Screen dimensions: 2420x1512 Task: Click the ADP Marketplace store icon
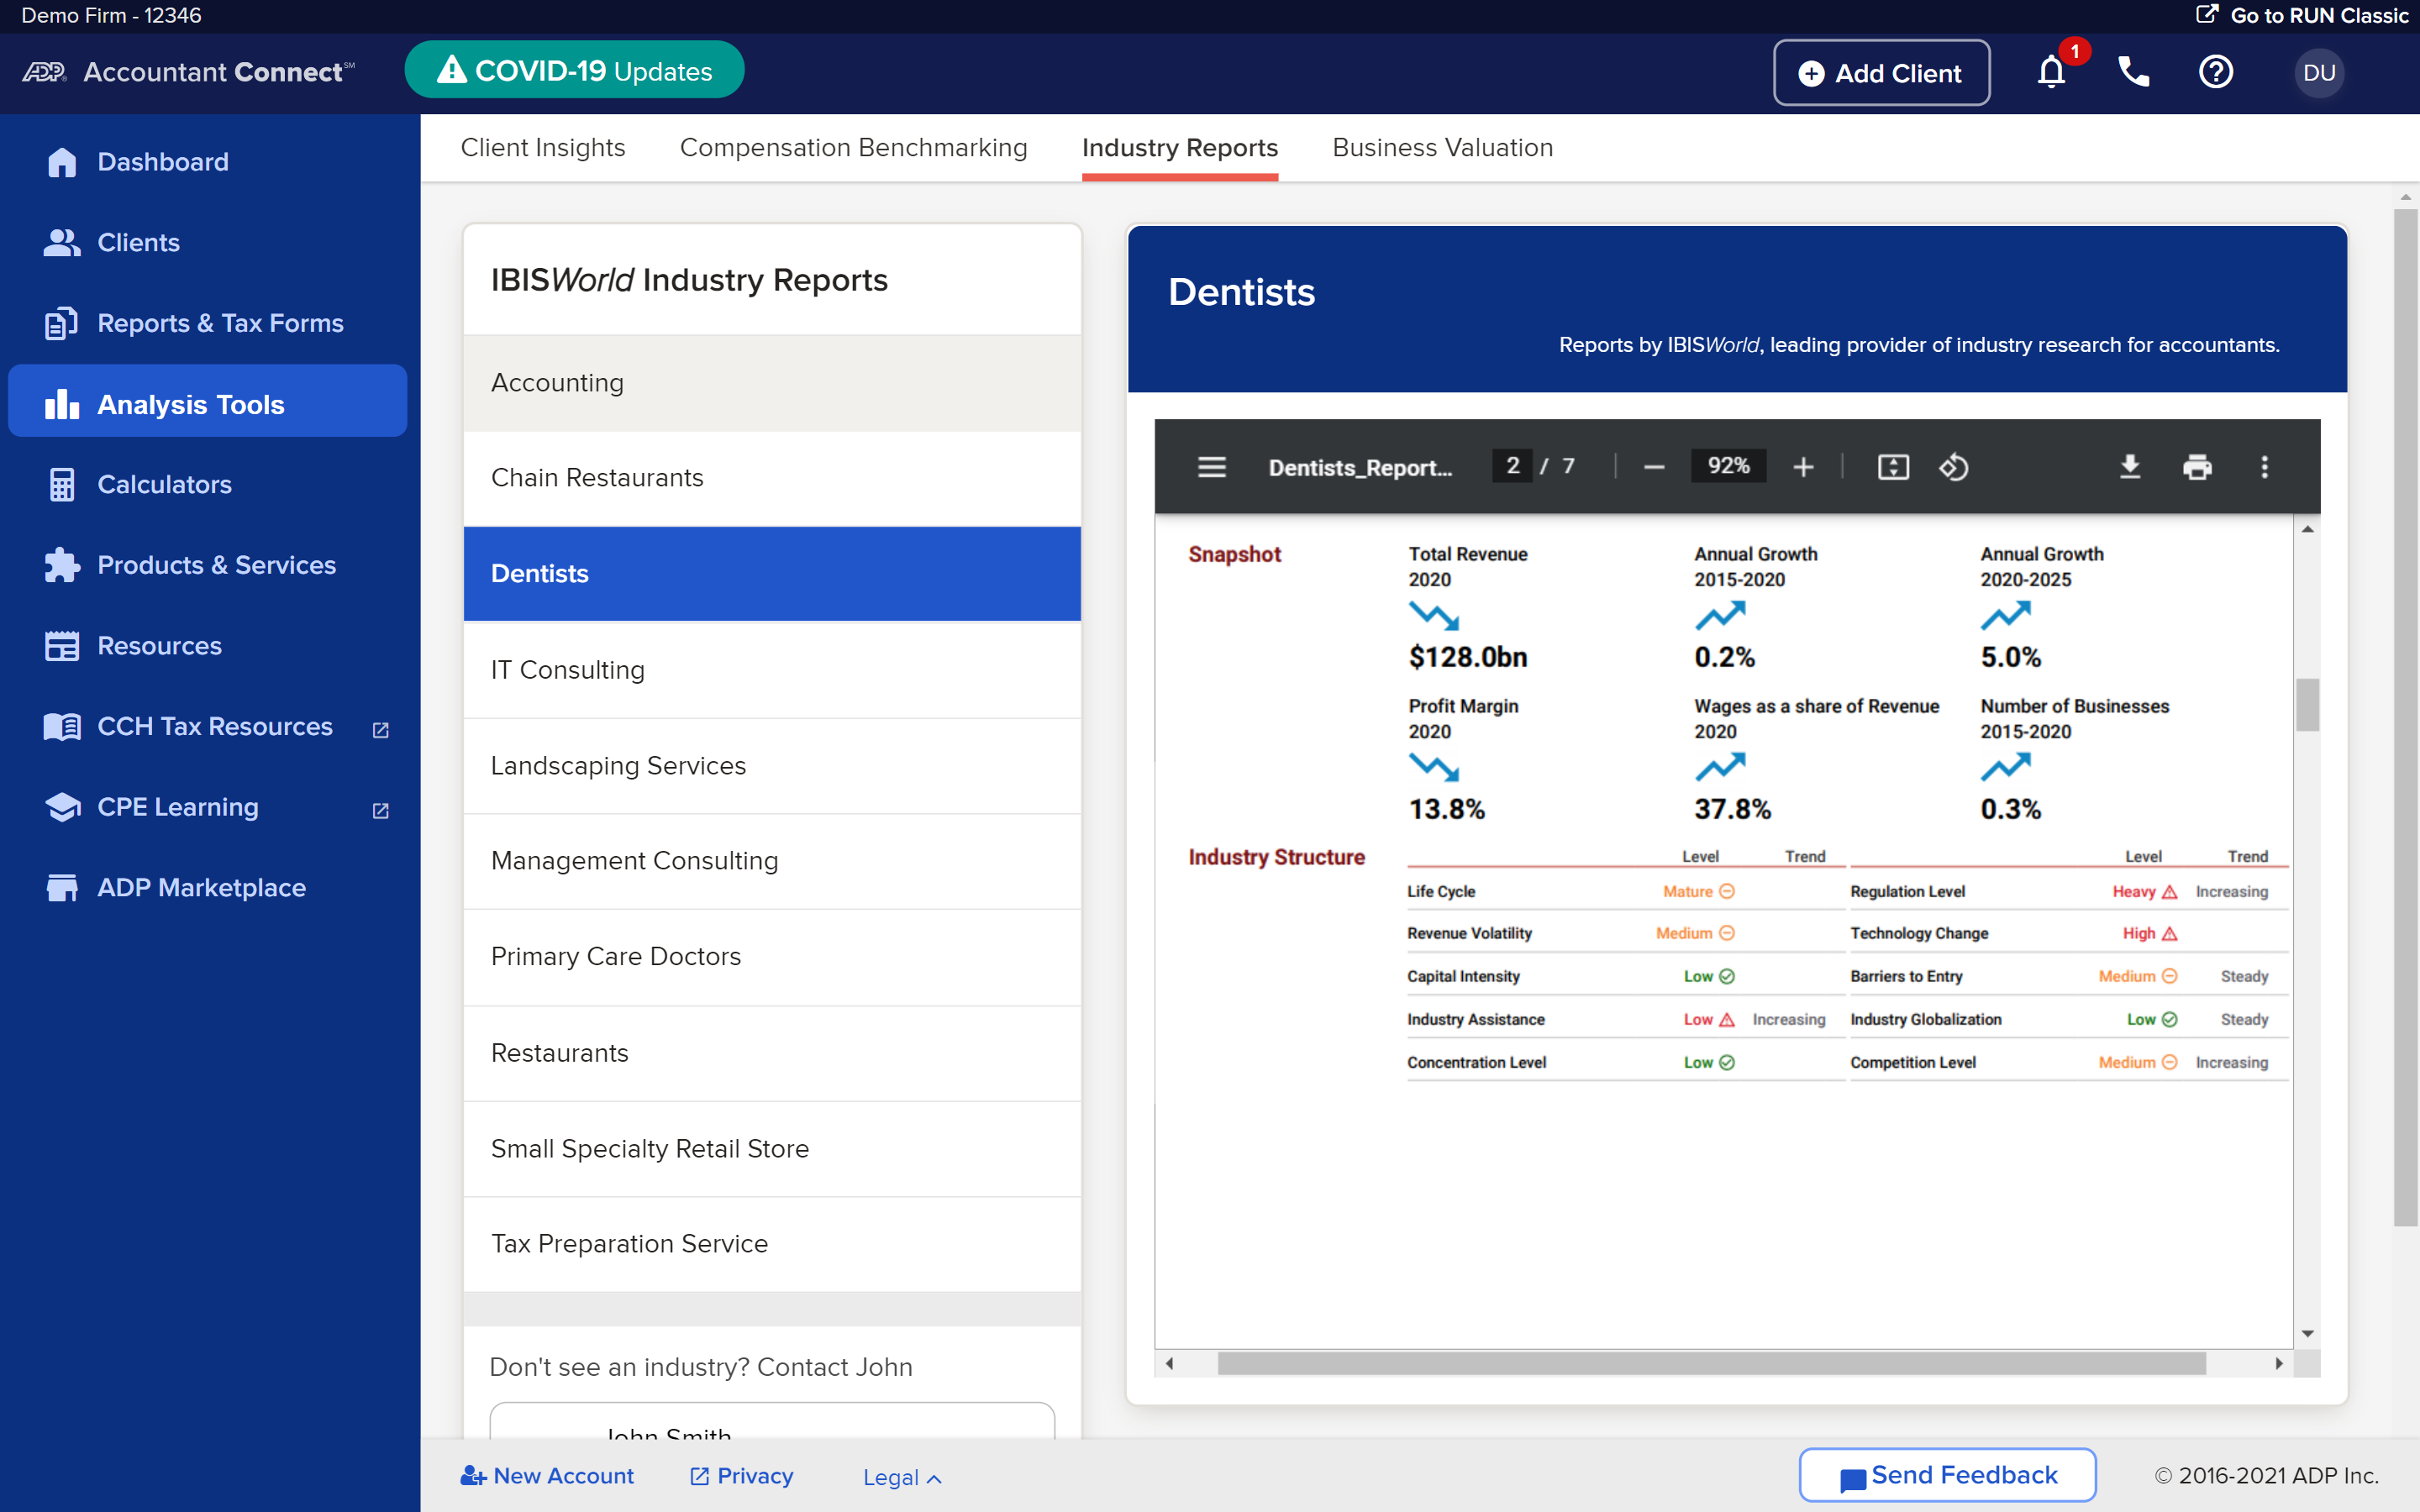pyautogui.click(x=62, y=888)
